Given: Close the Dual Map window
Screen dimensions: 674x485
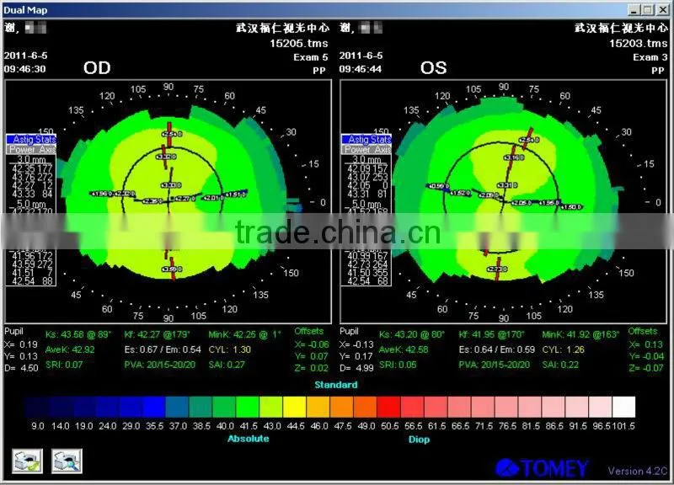Looking at the screenshot, I should (x=663, y=9).
